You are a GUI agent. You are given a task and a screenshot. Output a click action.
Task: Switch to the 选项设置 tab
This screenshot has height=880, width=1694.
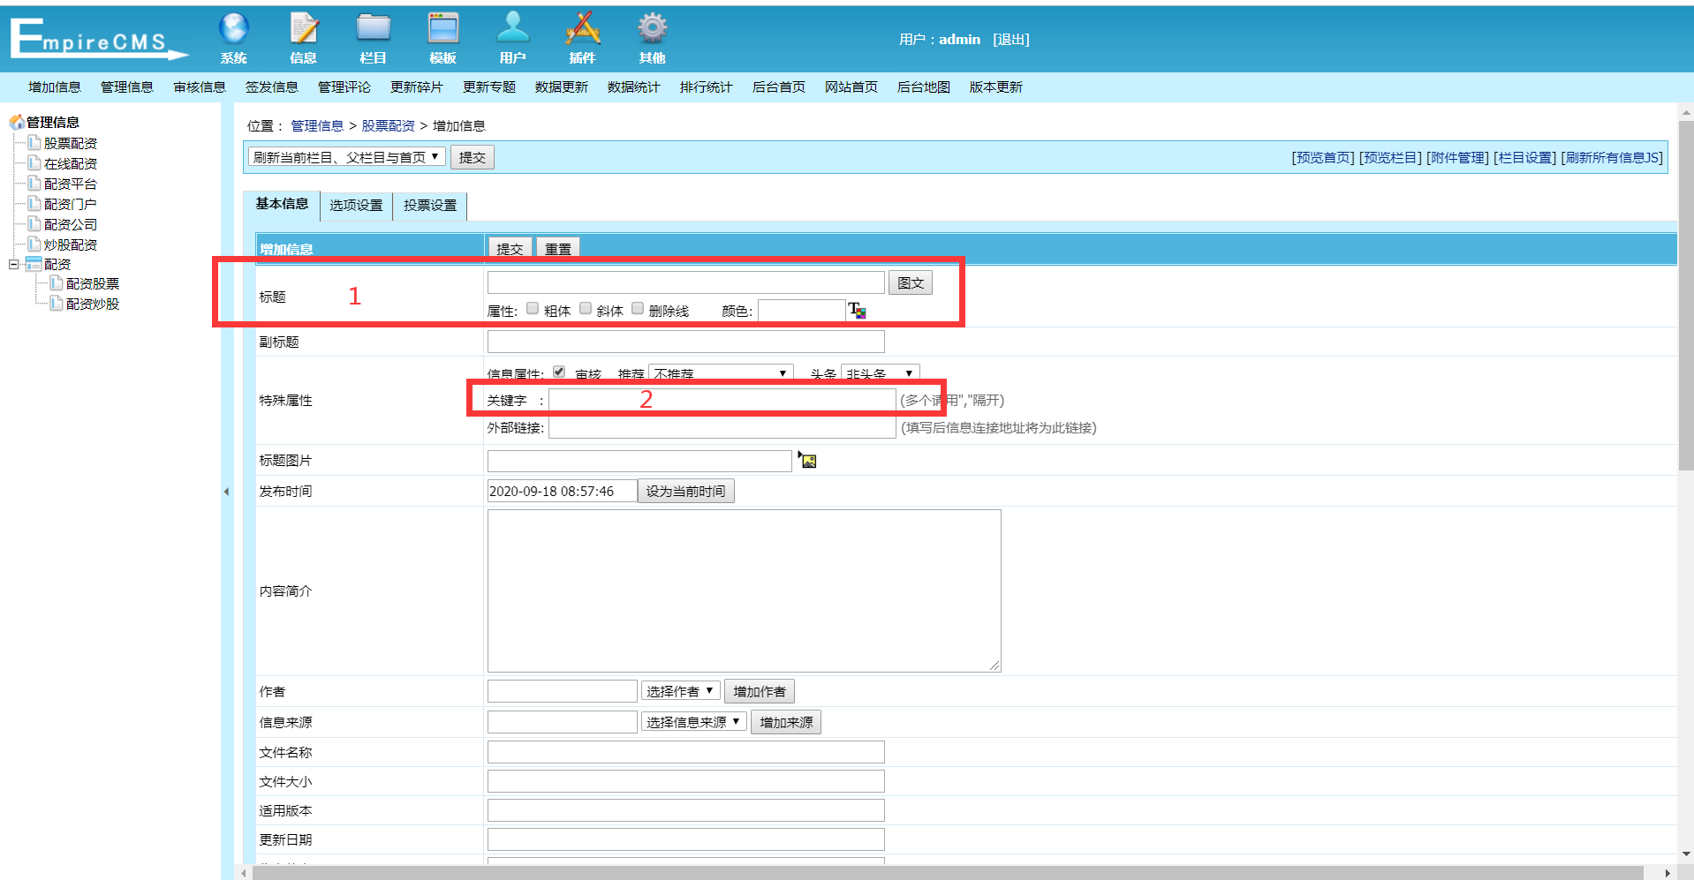point(356,205)
